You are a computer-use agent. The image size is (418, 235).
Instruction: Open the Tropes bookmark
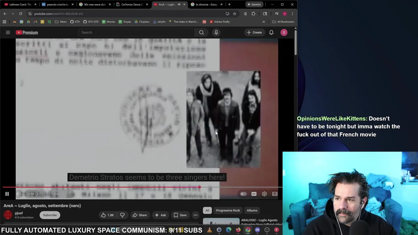(x=125, y=22)
